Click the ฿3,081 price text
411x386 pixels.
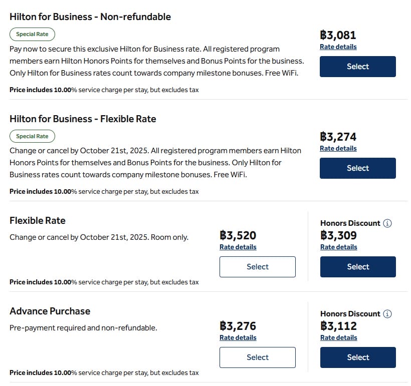point(338,35)
